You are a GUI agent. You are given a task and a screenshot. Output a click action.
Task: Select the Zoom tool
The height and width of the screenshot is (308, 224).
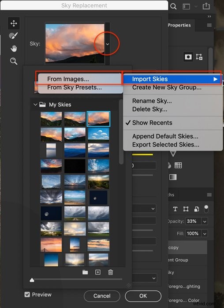[14, 61]
